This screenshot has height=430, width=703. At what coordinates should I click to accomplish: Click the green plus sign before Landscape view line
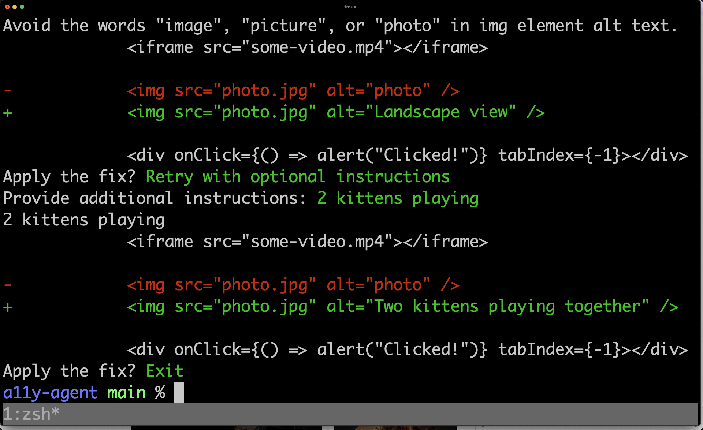(8, 112)
